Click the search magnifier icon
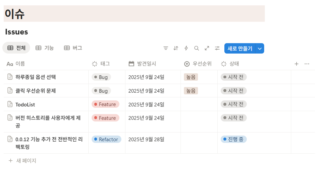Screen dimensions: 318x169 point(197,48)
